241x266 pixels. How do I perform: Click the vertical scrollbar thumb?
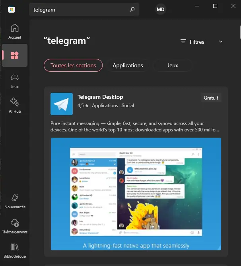240,32
